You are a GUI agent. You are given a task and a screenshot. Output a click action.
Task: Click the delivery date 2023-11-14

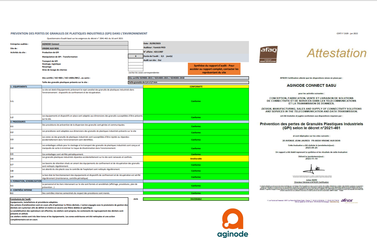click(311, 159)
